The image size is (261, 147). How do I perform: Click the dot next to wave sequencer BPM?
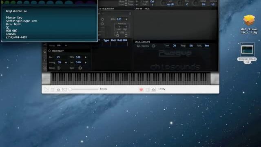(x=126, y=19)
